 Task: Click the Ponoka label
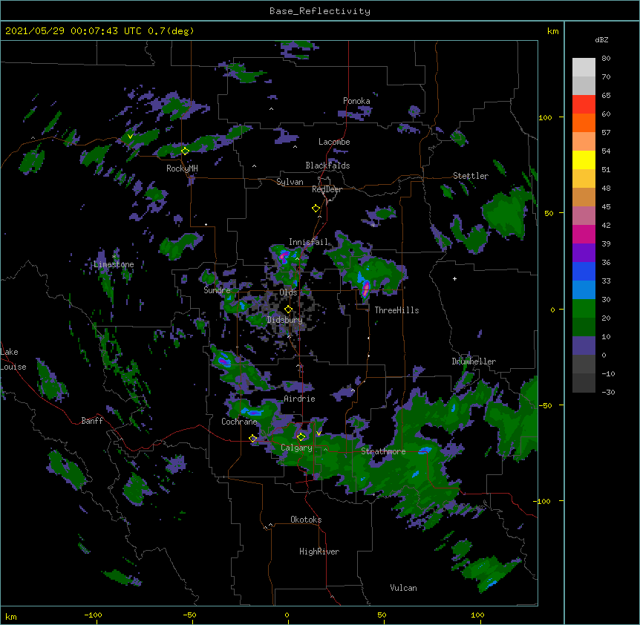tap(356, 101)
